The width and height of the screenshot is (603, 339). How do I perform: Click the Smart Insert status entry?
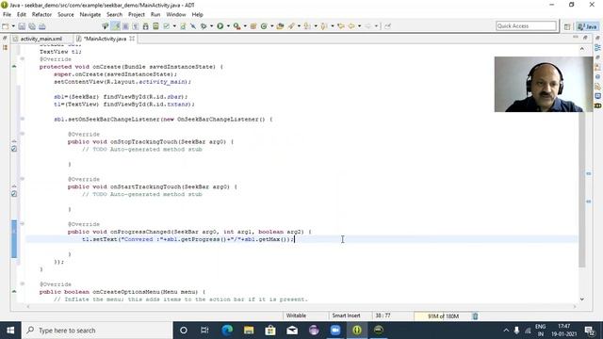tap(346, 315)
